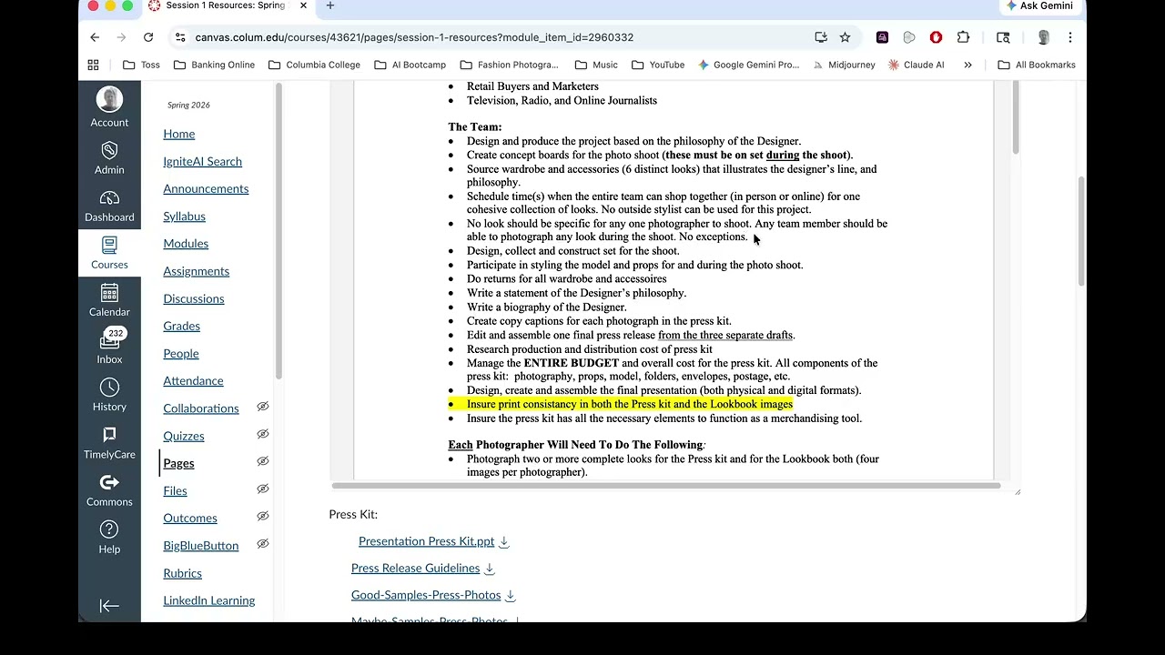This screenshot has width=1165, height=655.
Task: Click the Ask Gemini button
Action: click(1039, 6)
